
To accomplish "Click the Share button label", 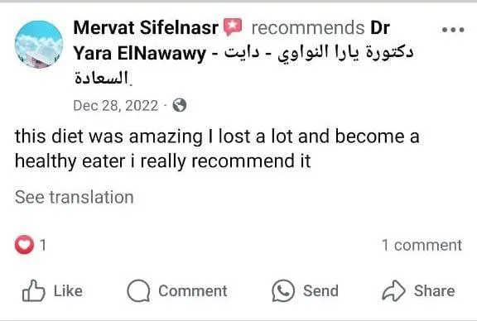I will point(435,291).
